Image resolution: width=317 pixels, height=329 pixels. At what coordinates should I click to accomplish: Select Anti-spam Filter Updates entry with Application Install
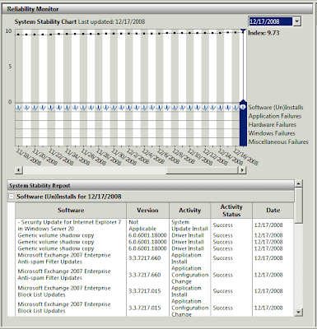tap(64, 258)
